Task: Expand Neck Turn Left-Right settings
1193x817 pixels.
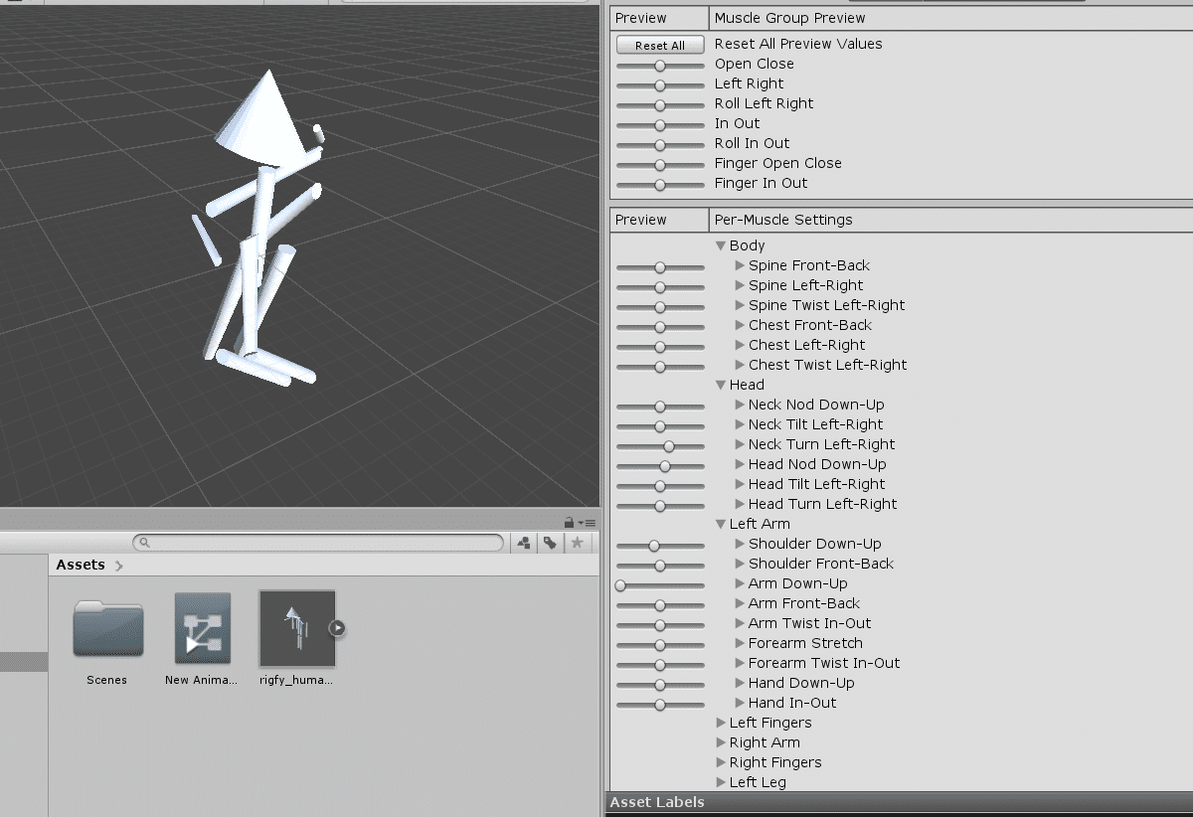Action: click(x=740, y=444)
